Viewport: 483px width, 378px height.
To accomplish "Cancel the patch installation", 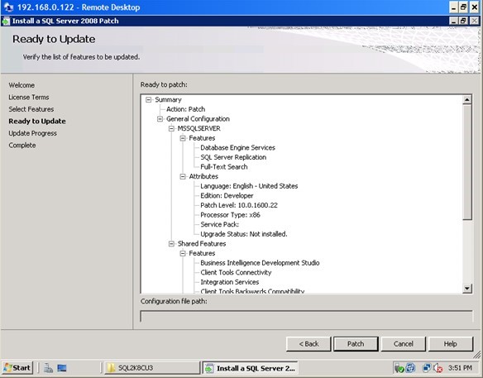I will 404,344.
